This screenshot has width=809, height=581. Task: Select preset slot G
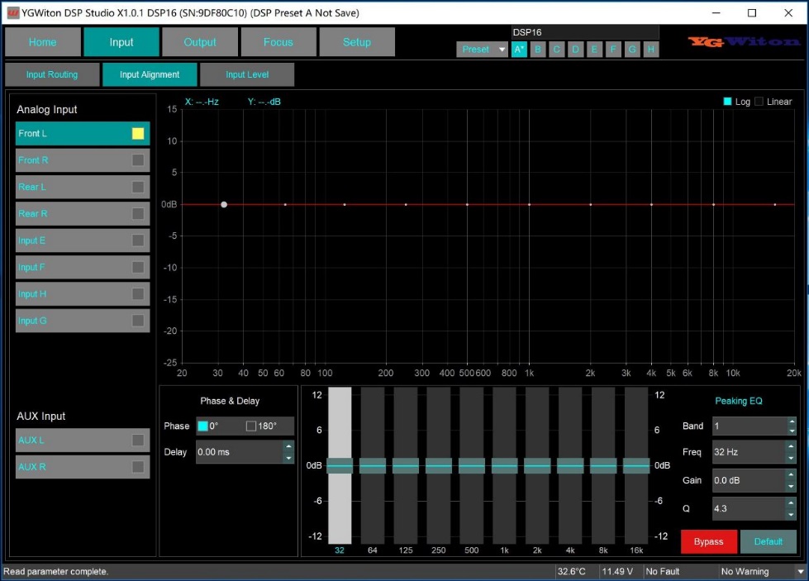tap(632, 50)
